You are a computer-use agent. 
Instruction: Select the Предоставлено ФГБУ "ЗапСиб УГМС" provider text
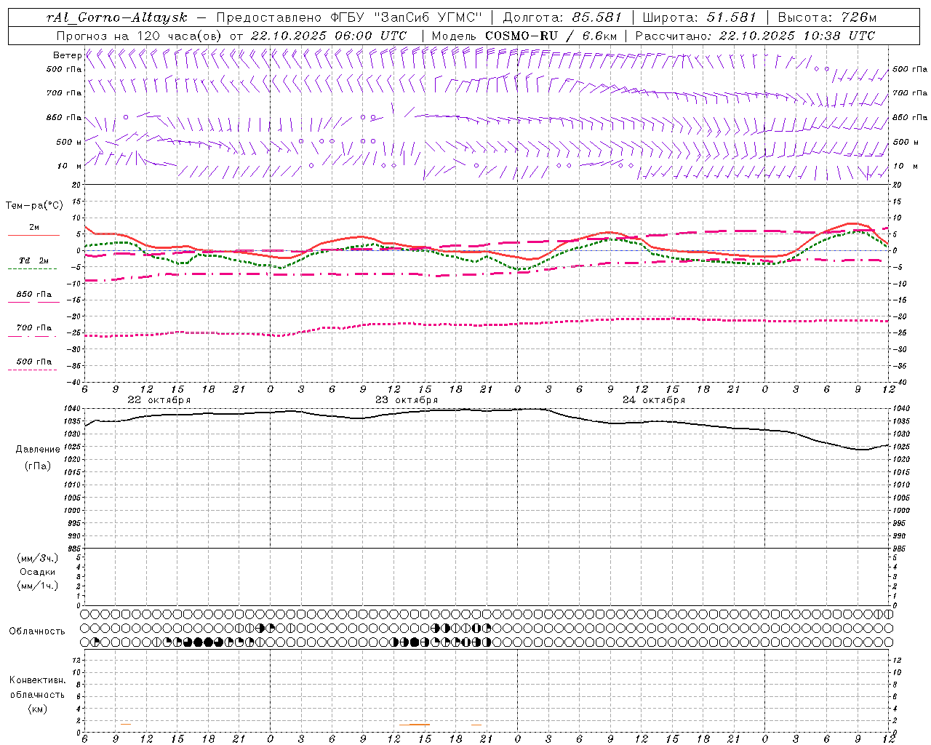(351, 17)
